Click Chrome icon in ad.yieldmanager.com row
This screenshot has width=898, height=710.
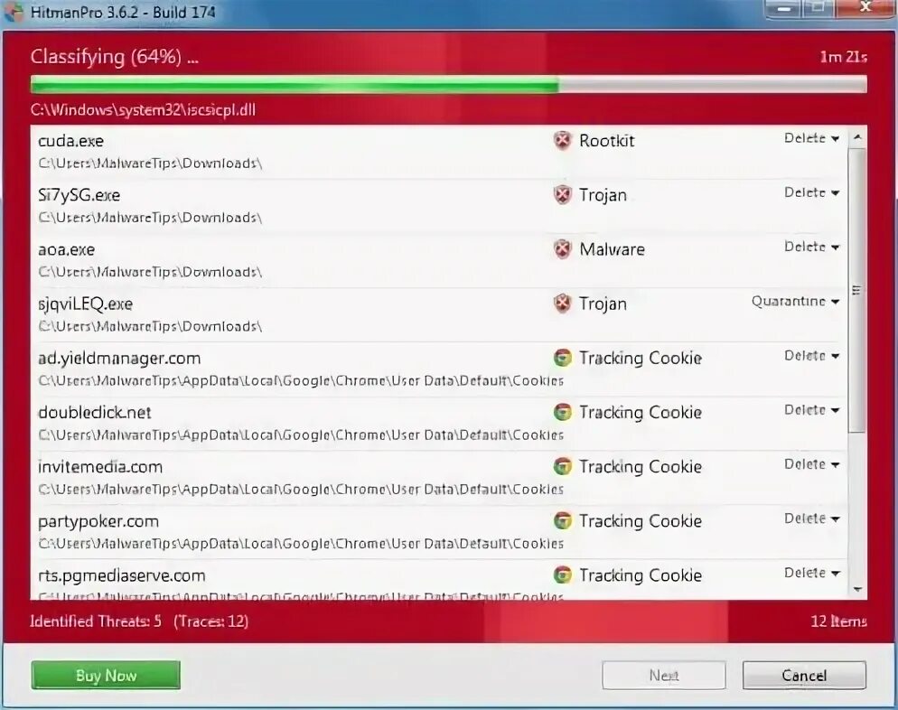(x=563, y=358)
